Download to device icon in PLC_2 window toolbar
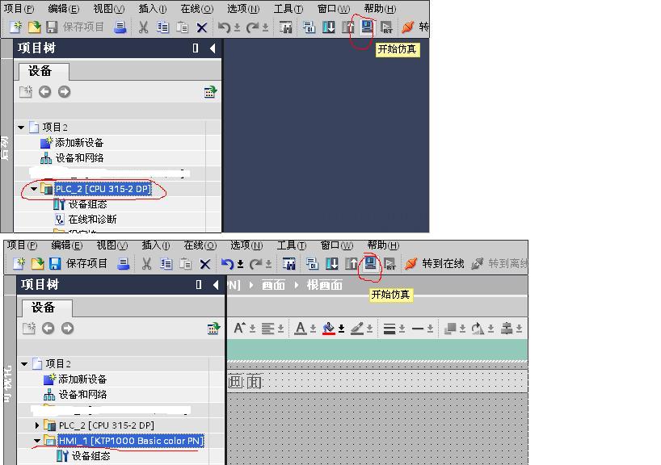This screenshot has width=661, height=465. pos(328,27)
